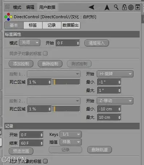Click the grip dots icon left of 模式
This screenshot has height=165, width=144.
click(8, 7)
